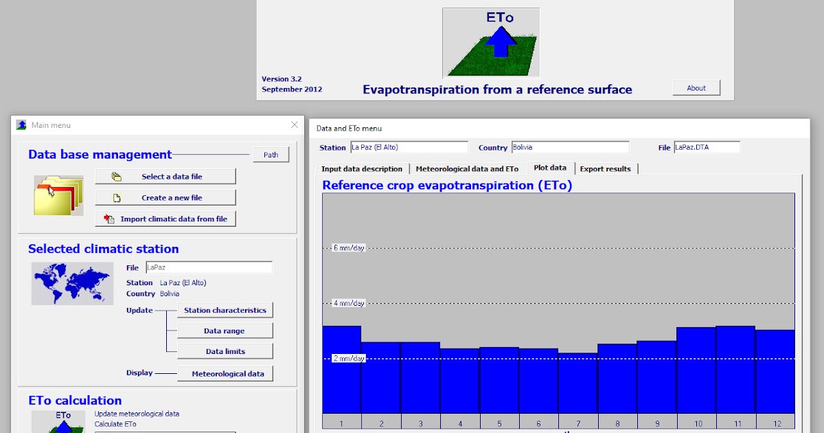Switch to the Plot data tab
824x433 pixels.
[550, 167]
